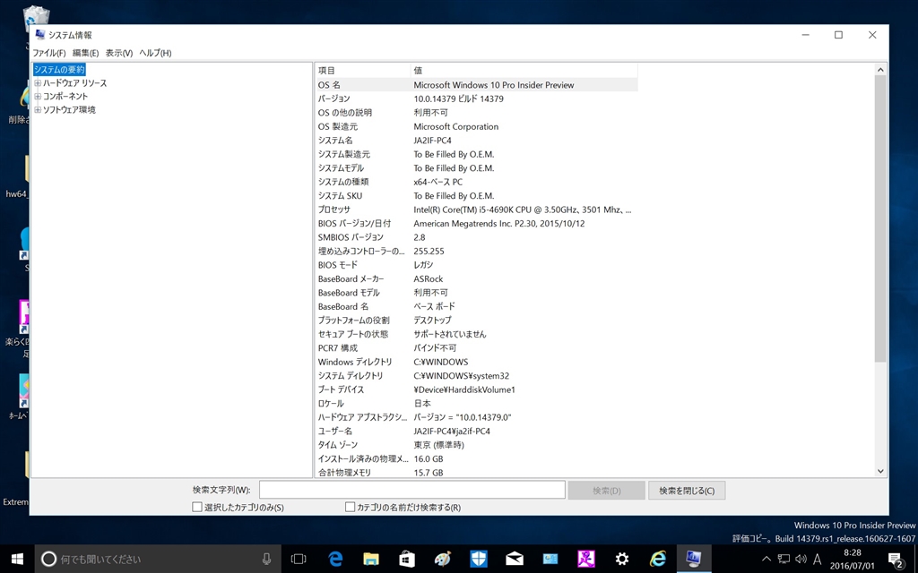
Task: Click the 値 column header
Action: (524, 70)
